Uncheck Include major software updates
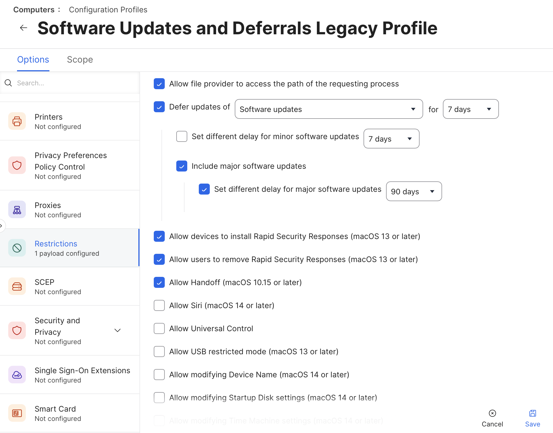Viewport: 553px width, 433px height. 182,166
